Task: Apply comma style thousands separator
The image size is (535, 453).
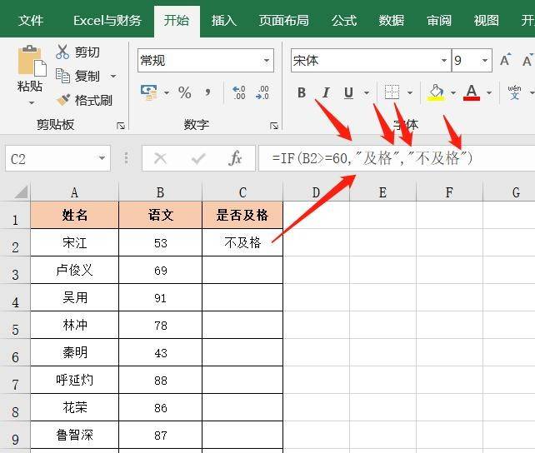Action: click(207, 92)
